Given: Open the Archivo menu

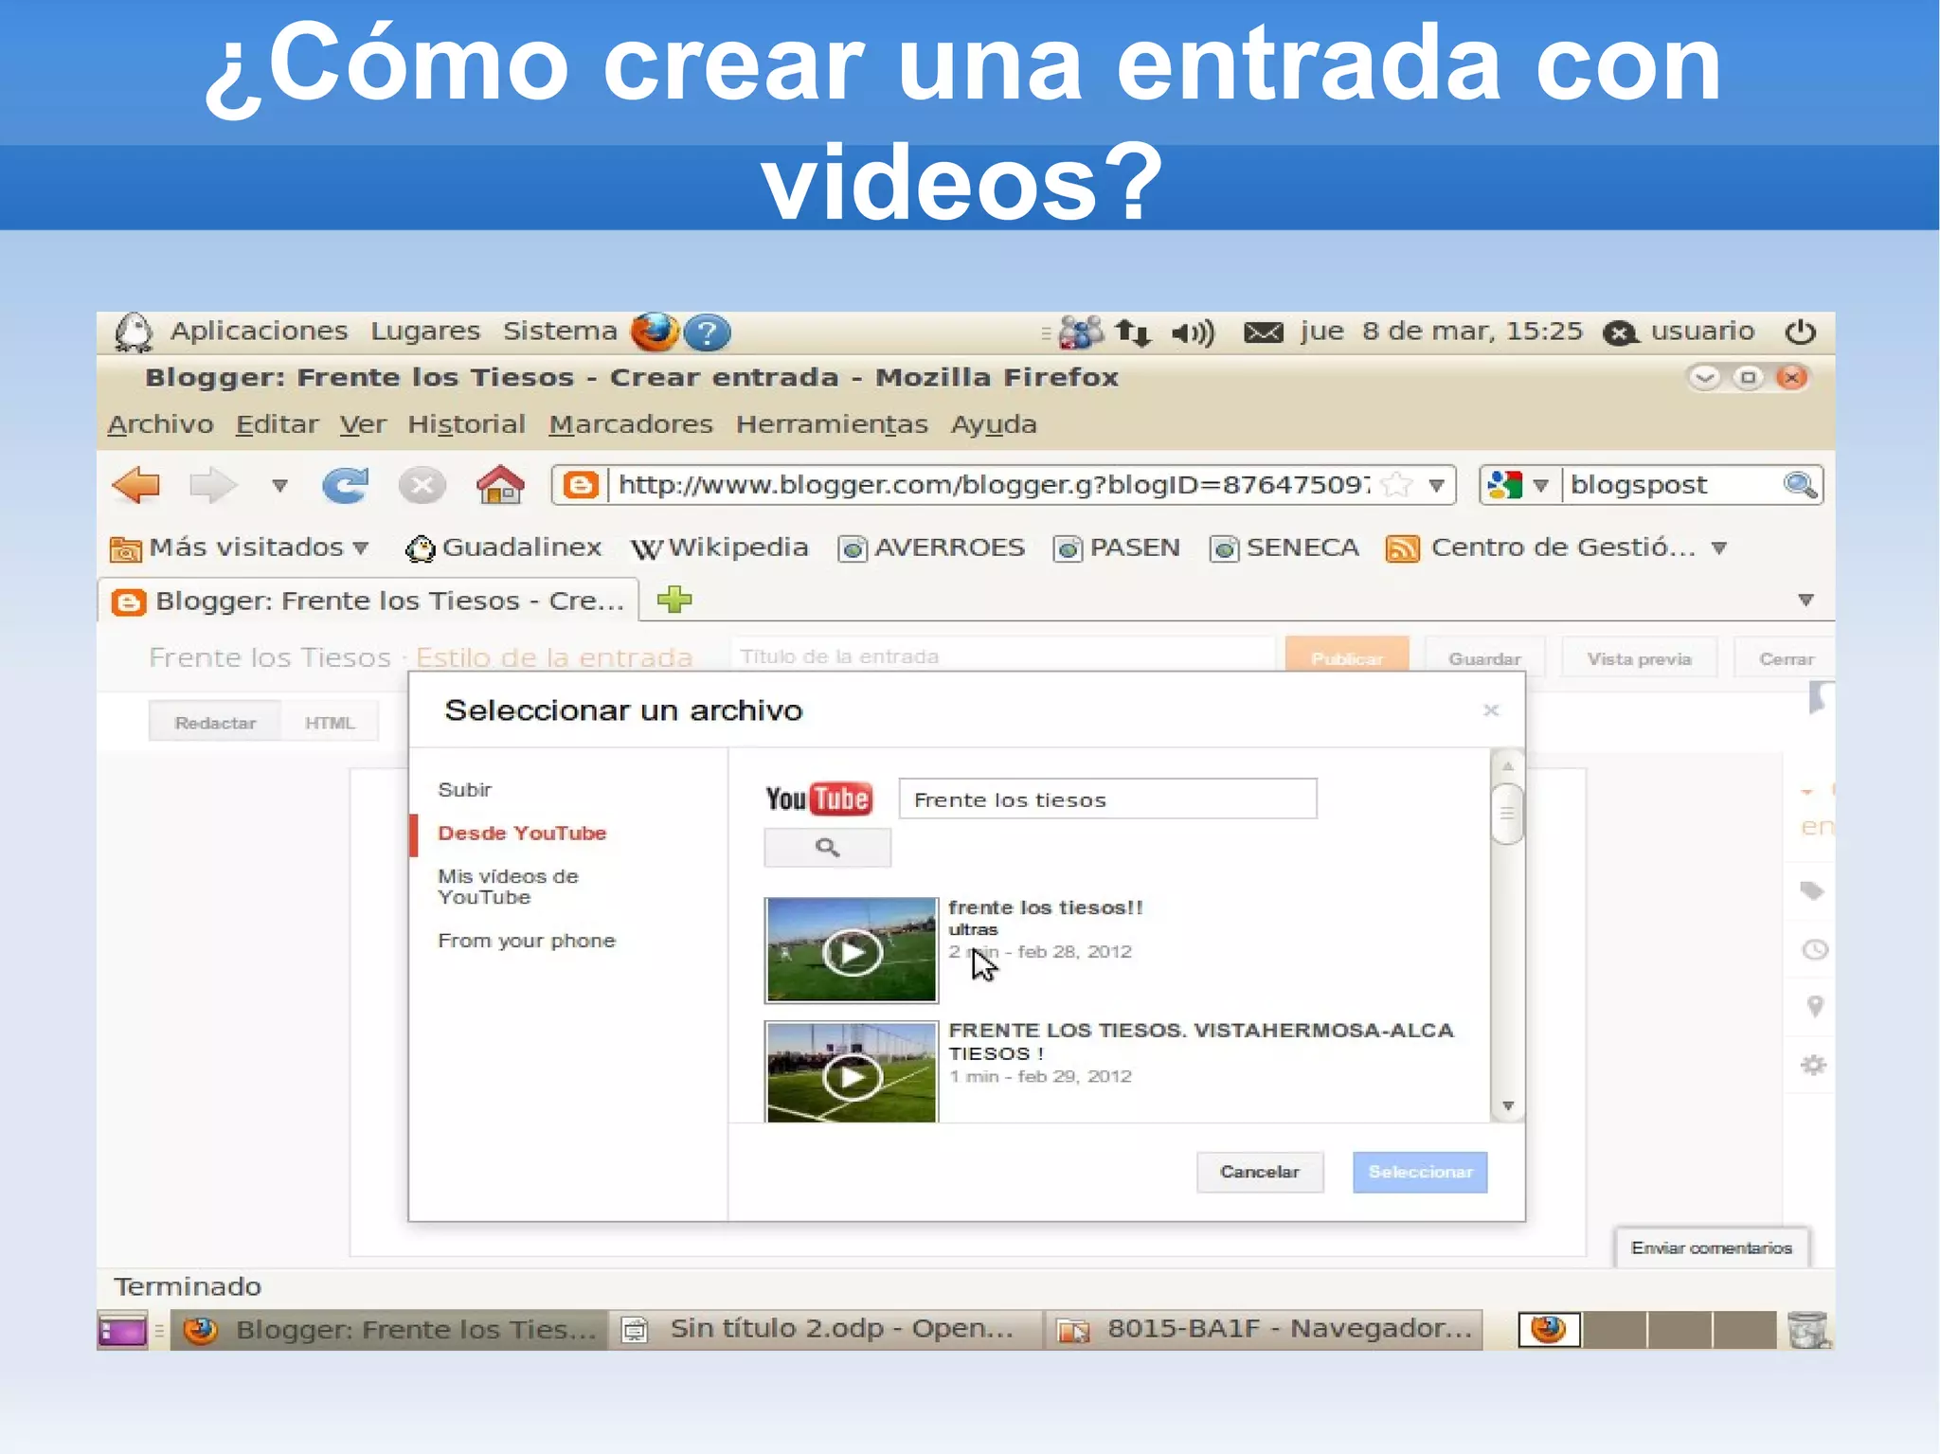Looking at the screenshot, I should tap(160, 424).
